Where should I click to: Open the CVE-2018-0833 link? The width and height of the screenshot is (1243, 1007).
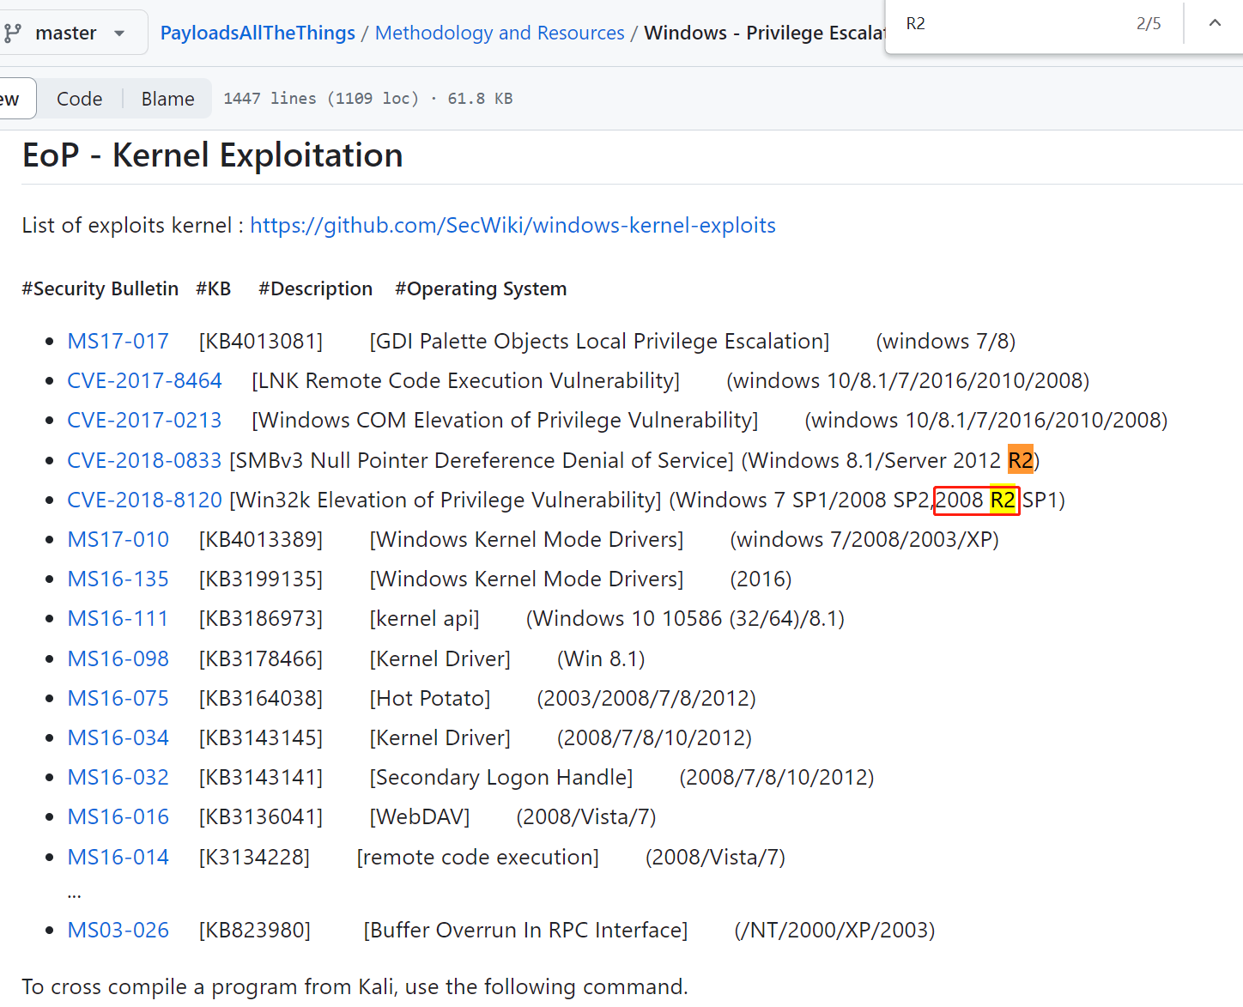(x=144, y=460)
